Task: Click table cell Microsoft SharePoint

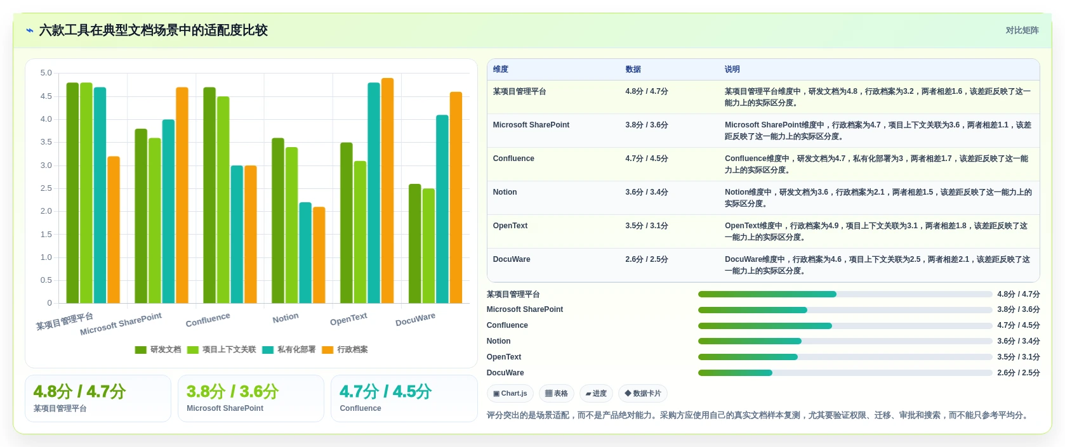Action: (531, 125)
